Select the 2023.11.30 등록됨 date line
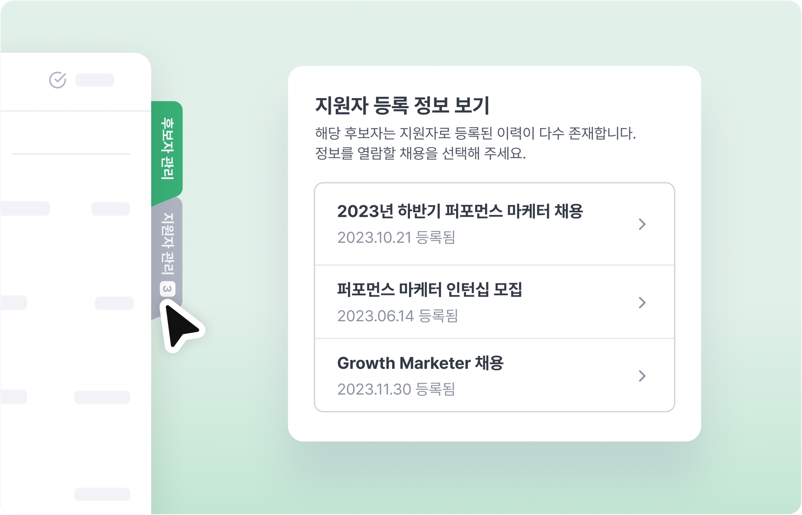802x515 pixels. (x=396, y=389)
